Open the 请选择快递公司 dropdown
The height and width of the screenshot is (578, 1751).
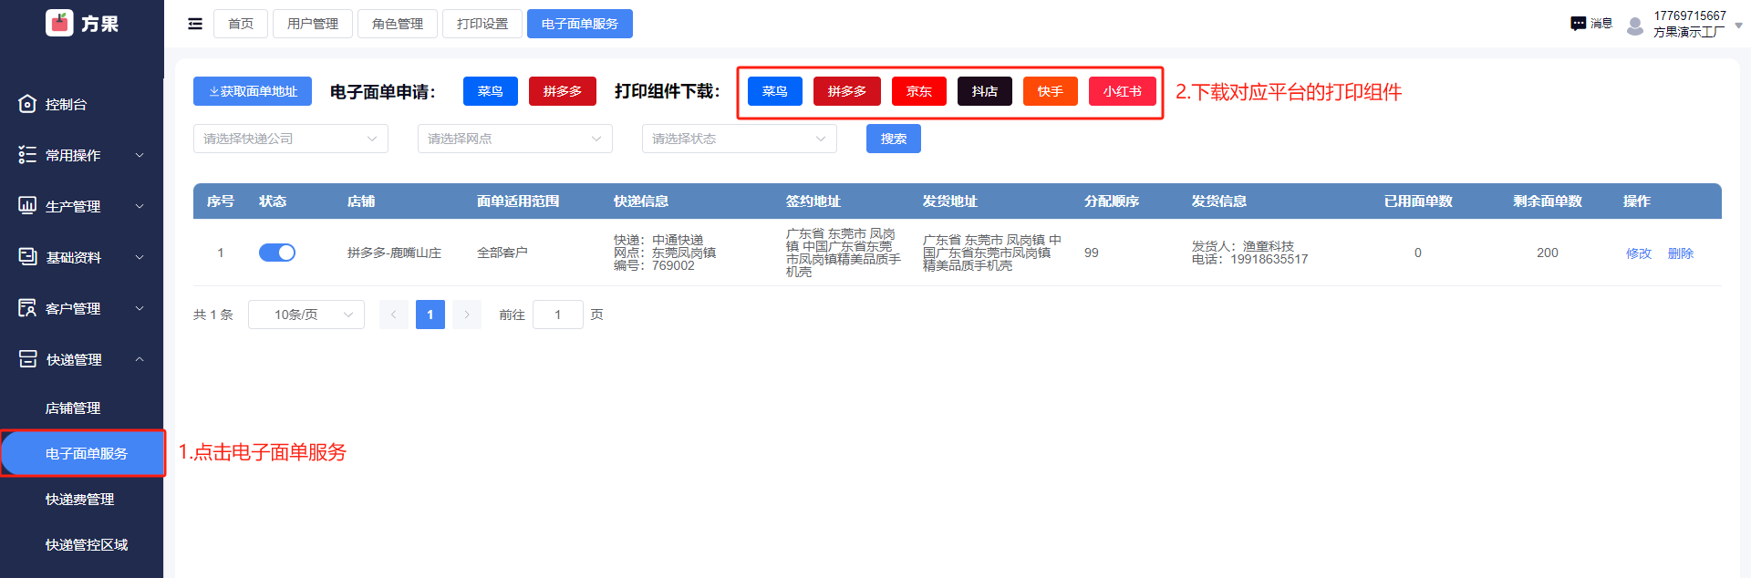click(x=291, y=139)
